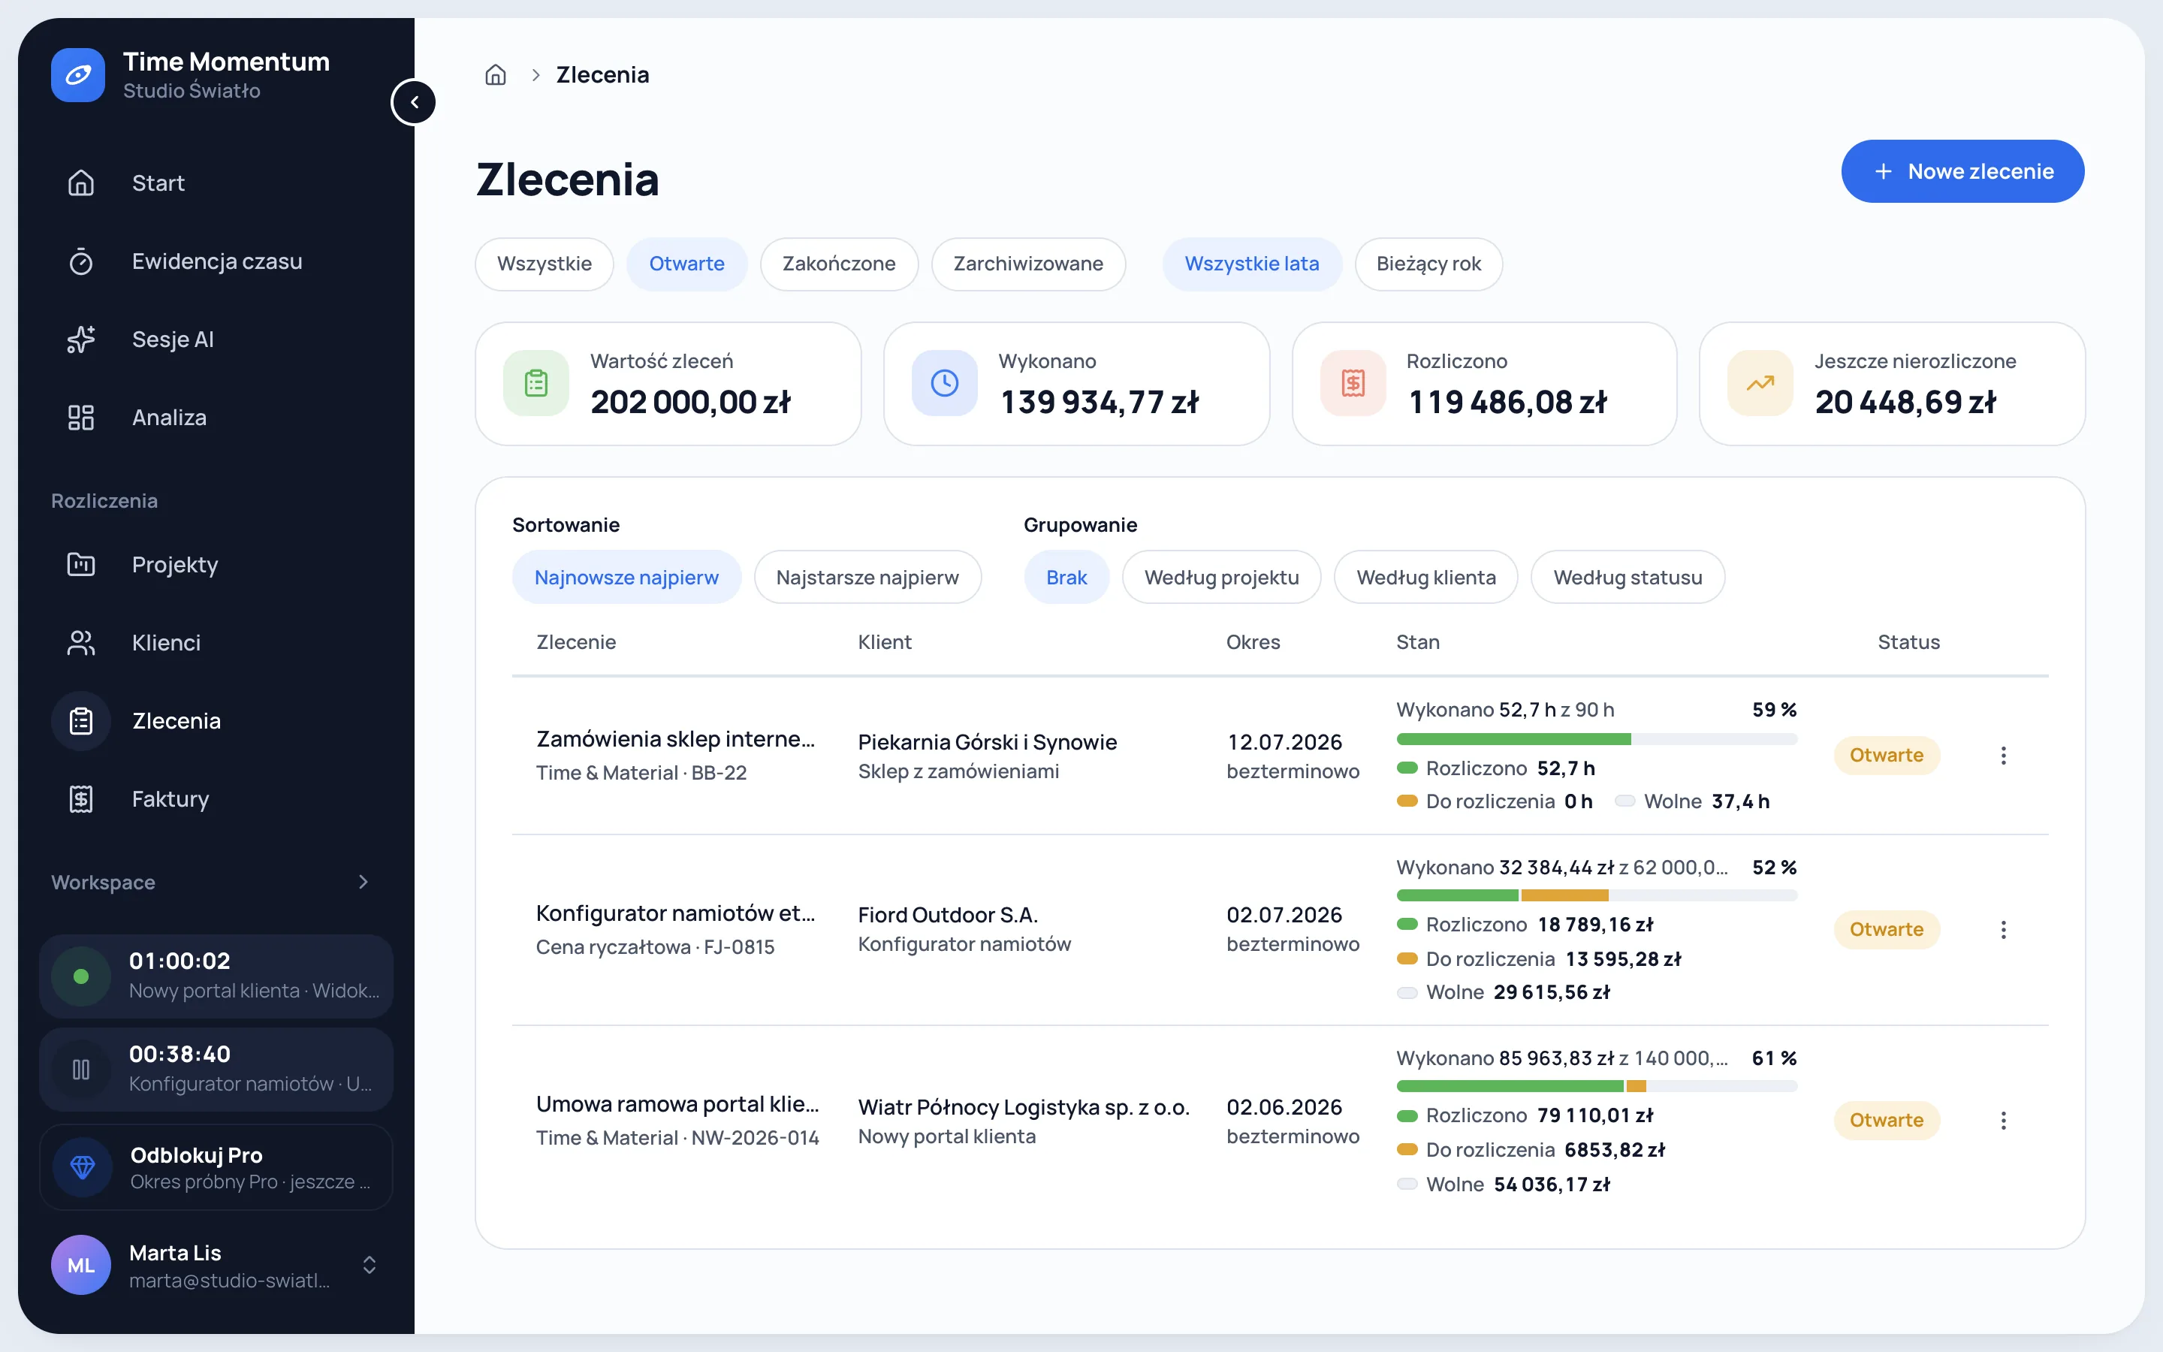Collapse the sidebar with the arrow button
The image size is (2163, 1352).
pyautogui.click(x=414, y=102)
